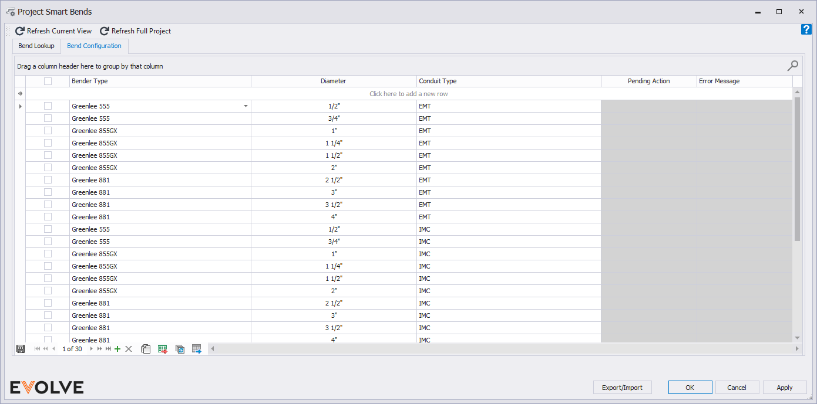Go to first record in navigator
817x404 pixels.
coord(37,349)
